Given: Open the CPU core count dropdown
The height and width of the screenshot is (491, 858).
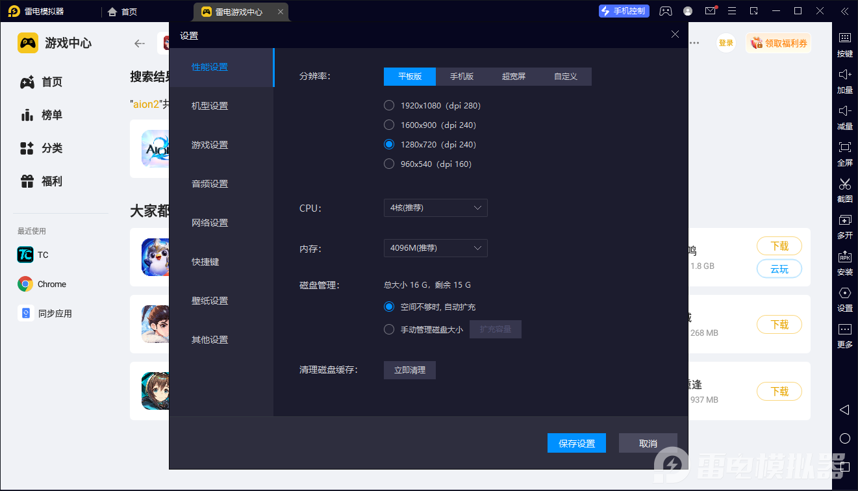Looking at the screenshot, I should coord(435,208).
